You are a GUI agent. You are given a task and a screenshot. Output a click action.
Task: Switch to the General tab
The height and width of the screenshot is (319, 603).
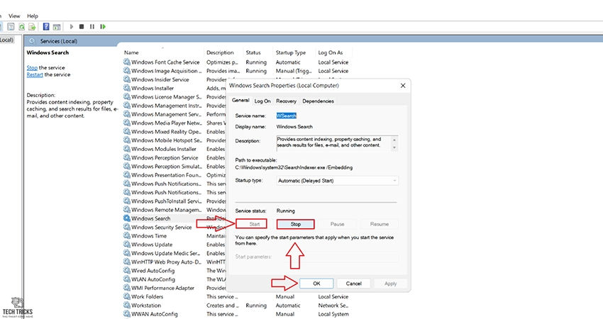coord(240,100)
